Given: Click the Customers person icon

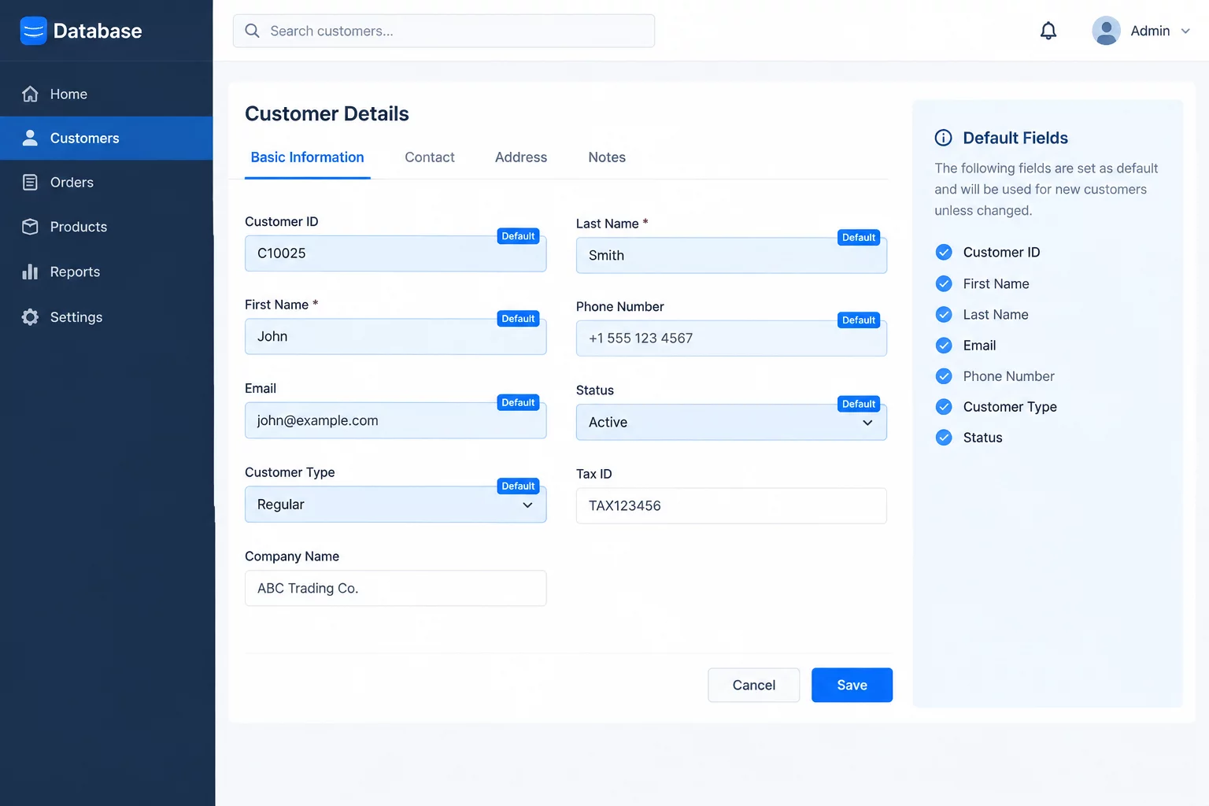Looking at the screenshot, I should (x=30, y=139).
